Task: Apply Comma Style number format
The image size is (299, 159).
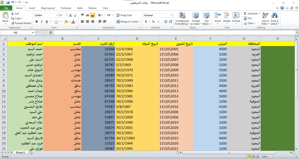Action: [x=159, y=22]
